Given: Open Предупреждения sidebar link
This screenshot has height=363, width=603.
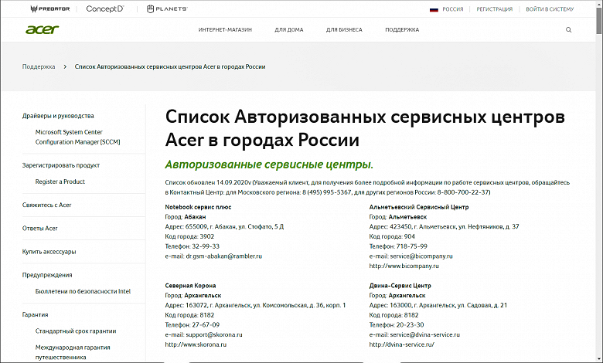Looking at the screenshot, I should pos(47,275).
